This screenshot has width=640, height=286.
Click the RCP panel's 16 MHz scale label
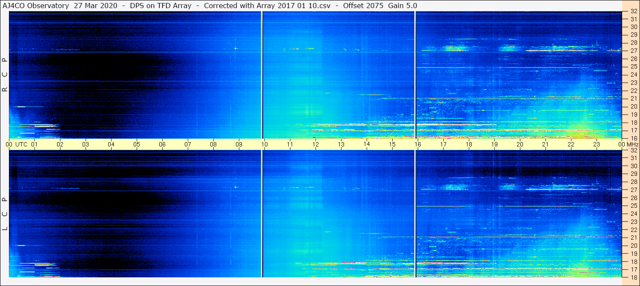(633, 138)
